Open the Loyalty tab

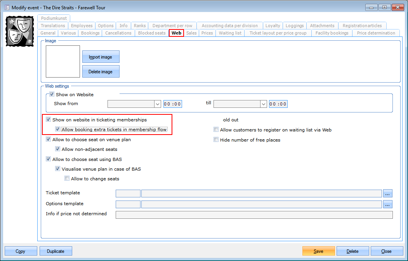273,26
